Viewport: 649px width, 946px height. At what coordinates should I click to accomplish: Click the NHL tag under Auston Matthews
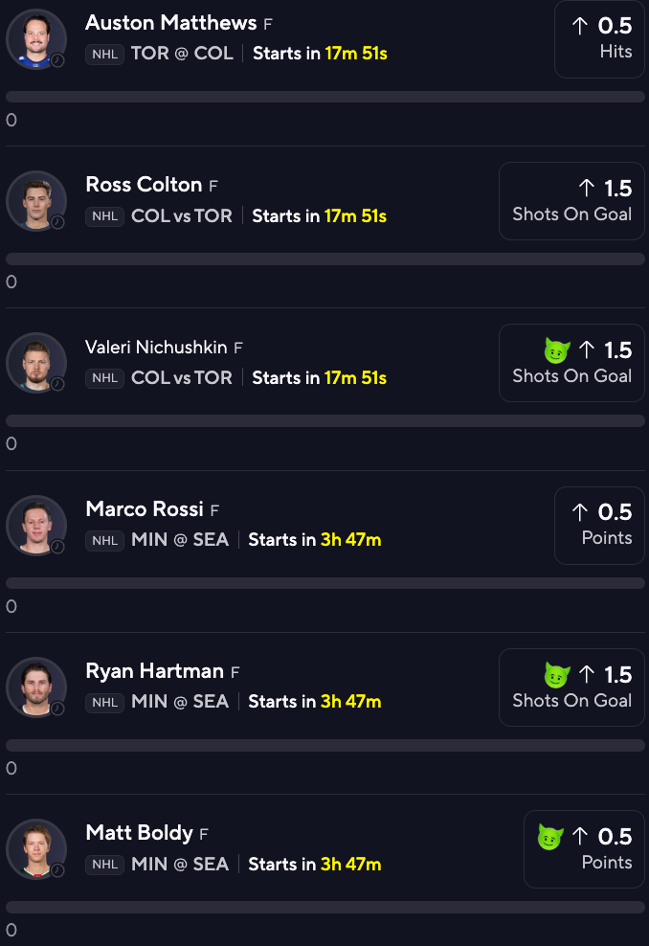[105, 55]
